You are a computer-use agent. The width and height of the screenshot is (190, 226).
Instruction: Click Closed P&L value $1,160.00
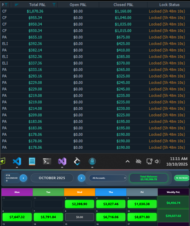tap(123, 11)
